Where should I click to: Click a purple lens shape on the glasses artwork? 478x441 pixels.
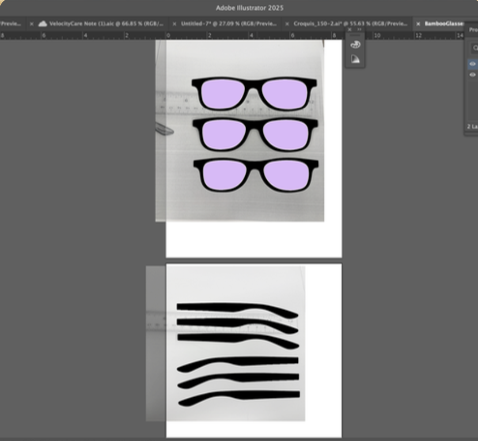[x=223, y=93]
